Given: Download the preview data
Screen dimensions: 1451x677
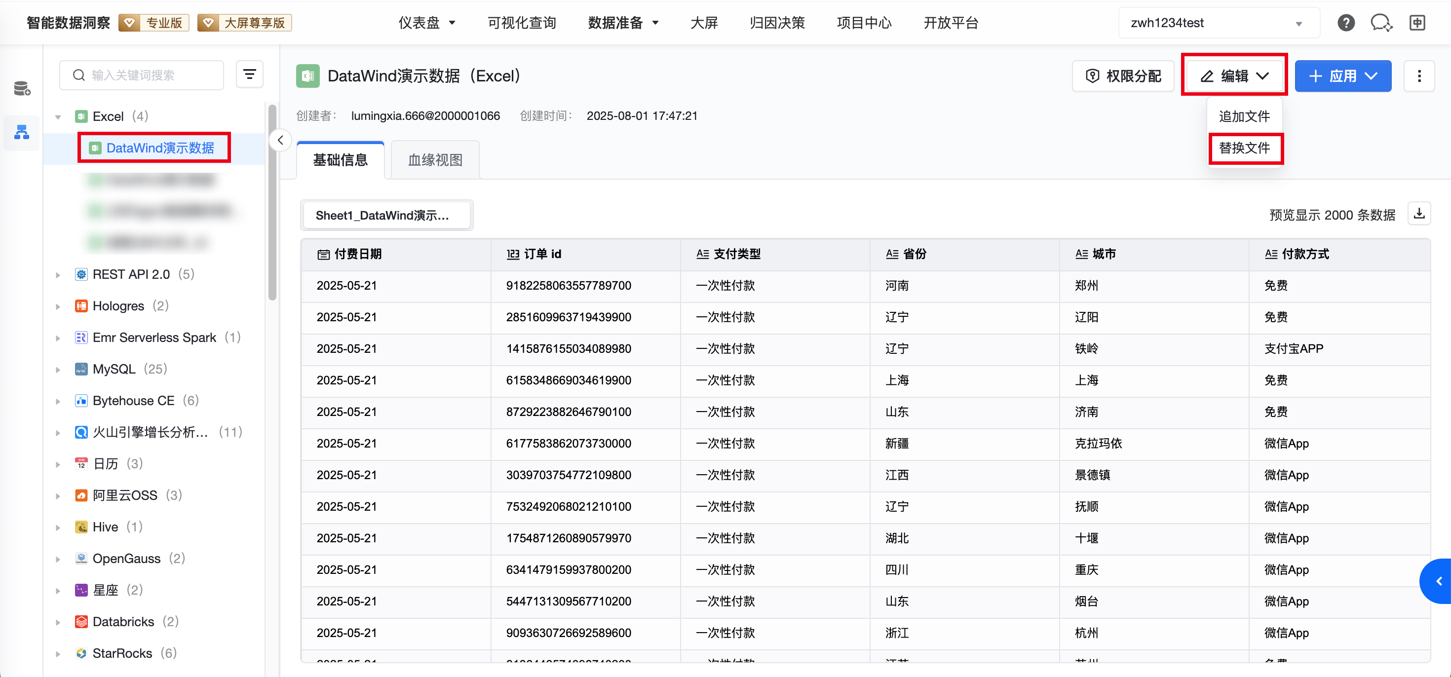Looking at the screenshot, I should coord(1419,214).
